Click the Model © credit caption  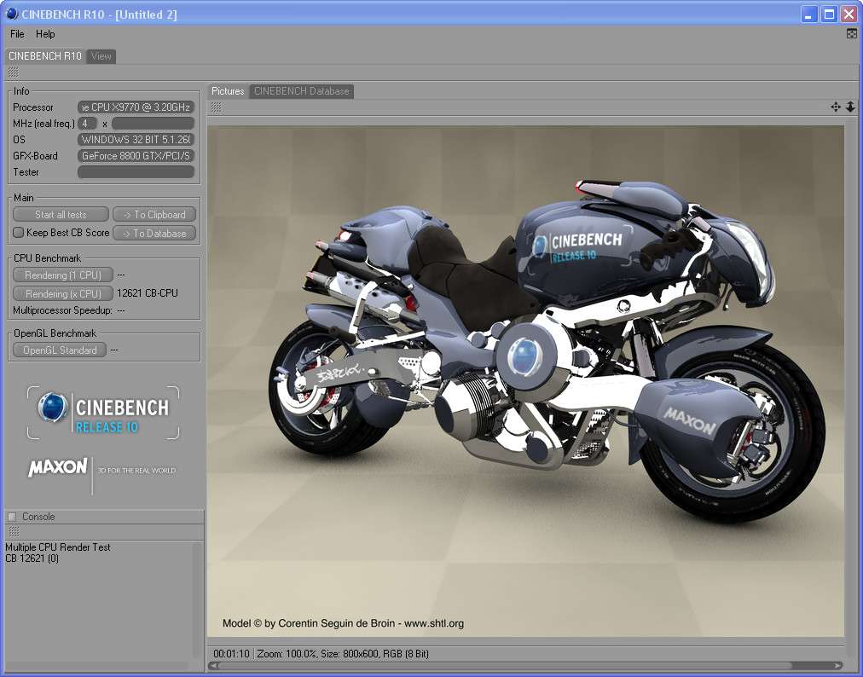point(343,623)
